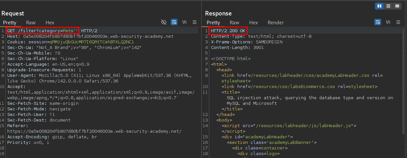Click the Pets'' category parameter value

[x=70, y=31]
